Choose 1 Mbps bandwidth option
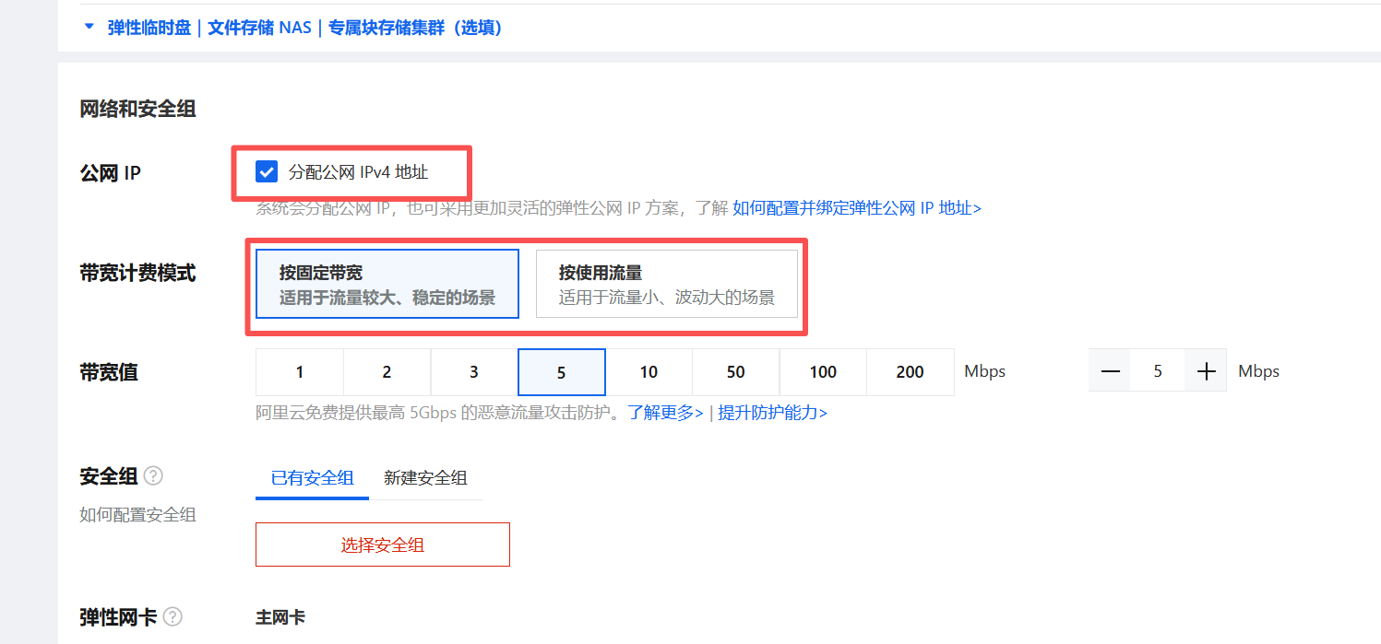The height and width of the screenshot is (644, 1381). click(x=300, y=372)
